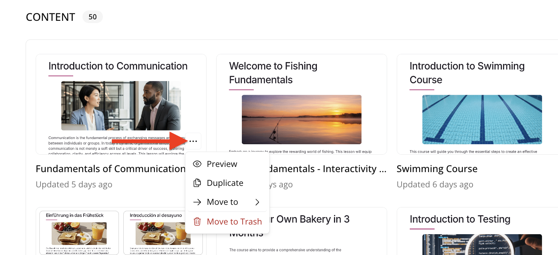Click the red trash can icon
This screenshot has height=255, width=558.
[197, 222]
